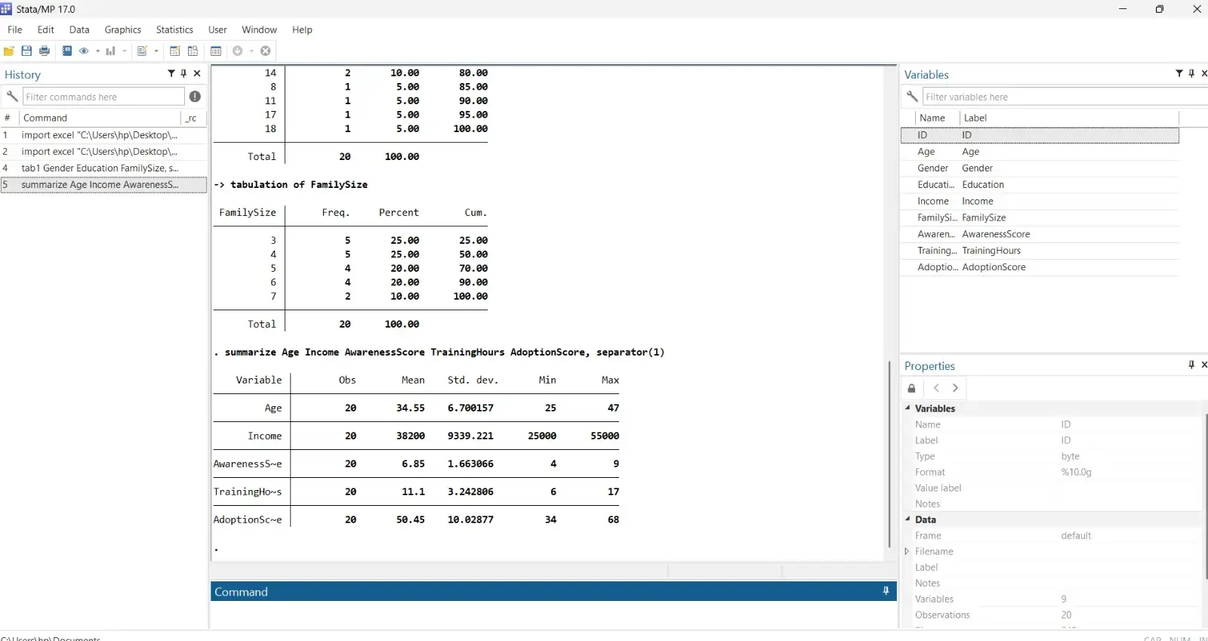
Task: Open the Viewer eye icon
Action: (x=84, y=51)
